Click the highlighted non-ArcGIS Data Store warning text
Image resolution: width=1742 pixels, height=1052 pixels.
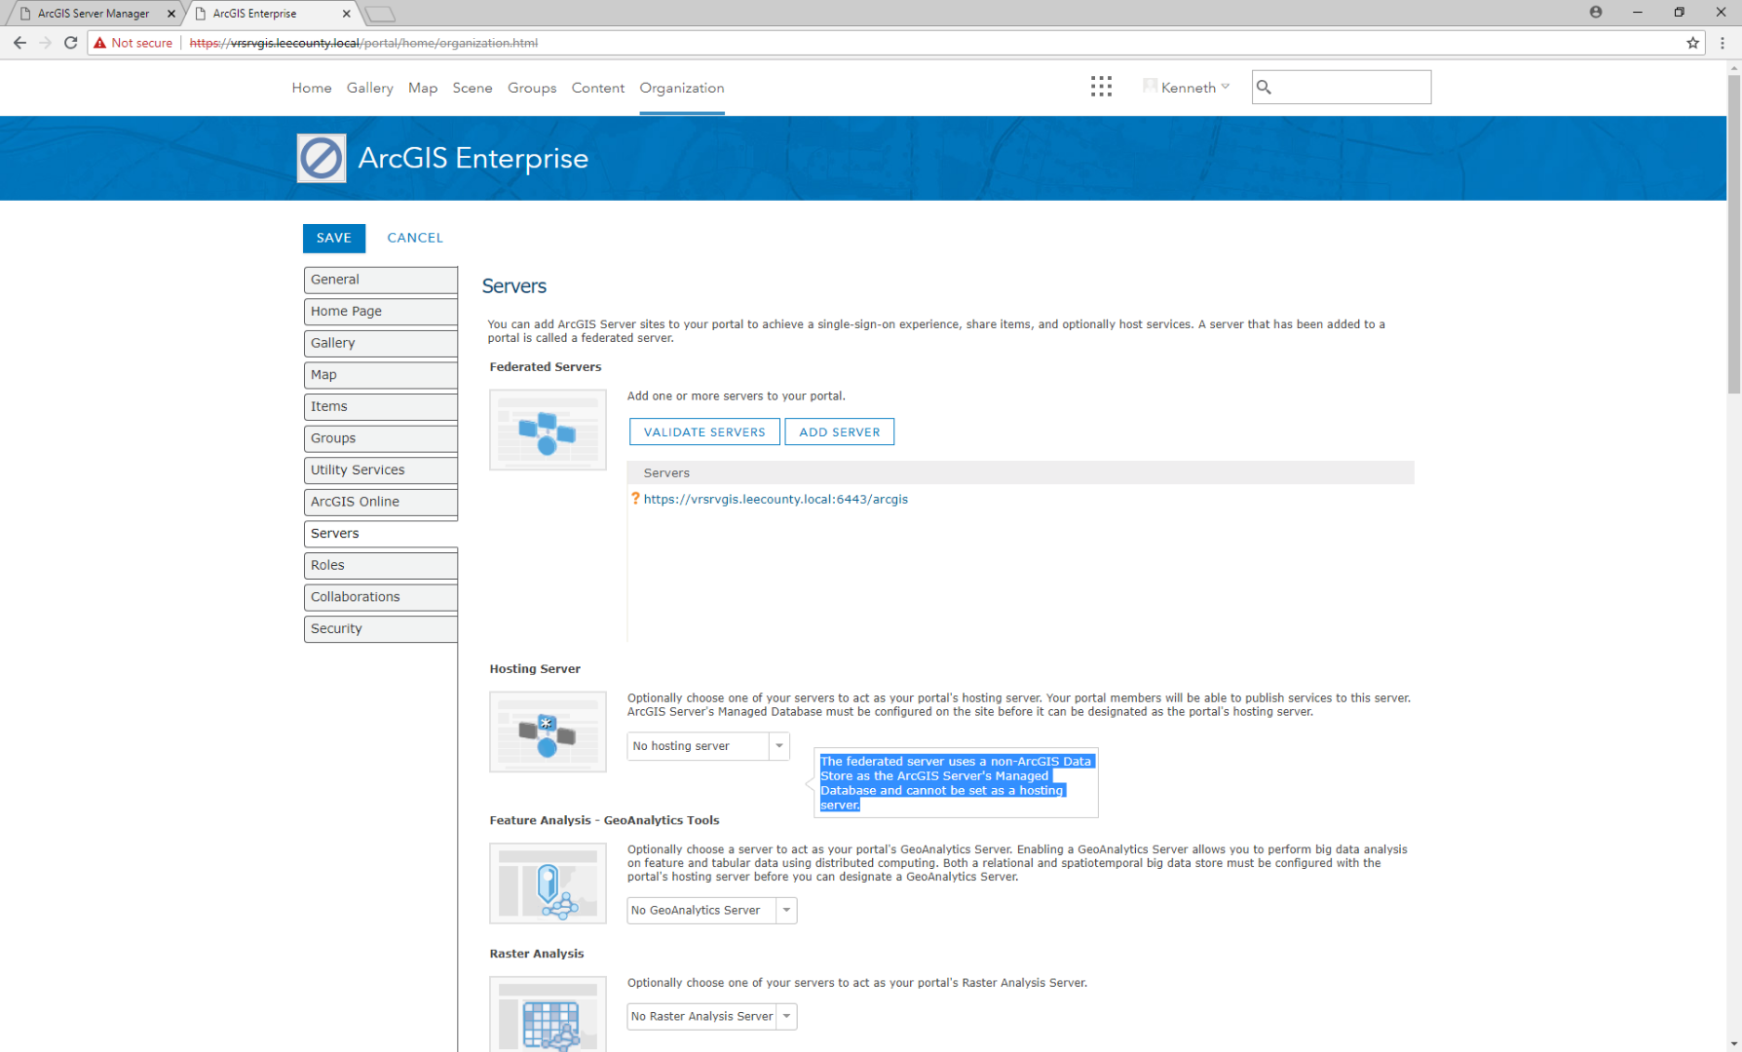tap(957, 783)
